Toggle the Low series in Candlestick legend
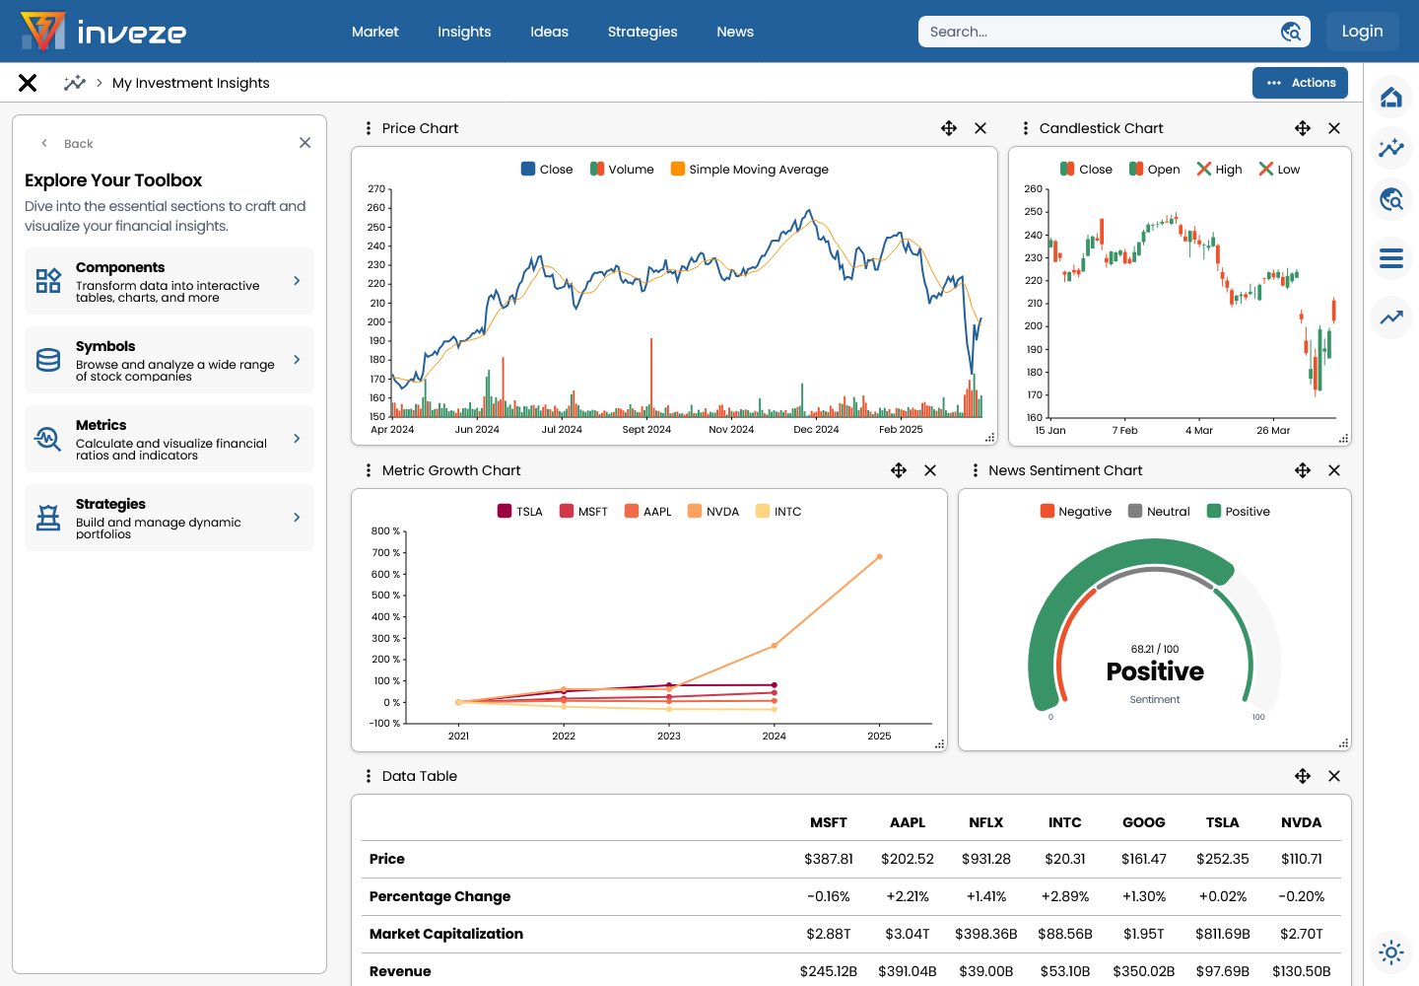This screenshot has height=986, width=1419. tap(1280, 170)
